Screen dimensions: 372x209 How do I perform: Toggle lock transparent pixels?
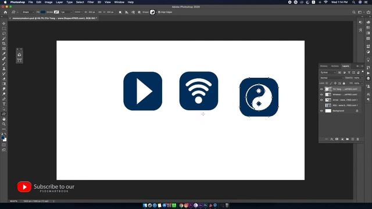327,83
